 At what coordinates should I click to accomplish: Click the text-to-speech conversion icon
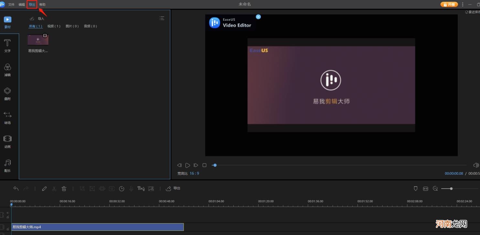coord(141,189)
